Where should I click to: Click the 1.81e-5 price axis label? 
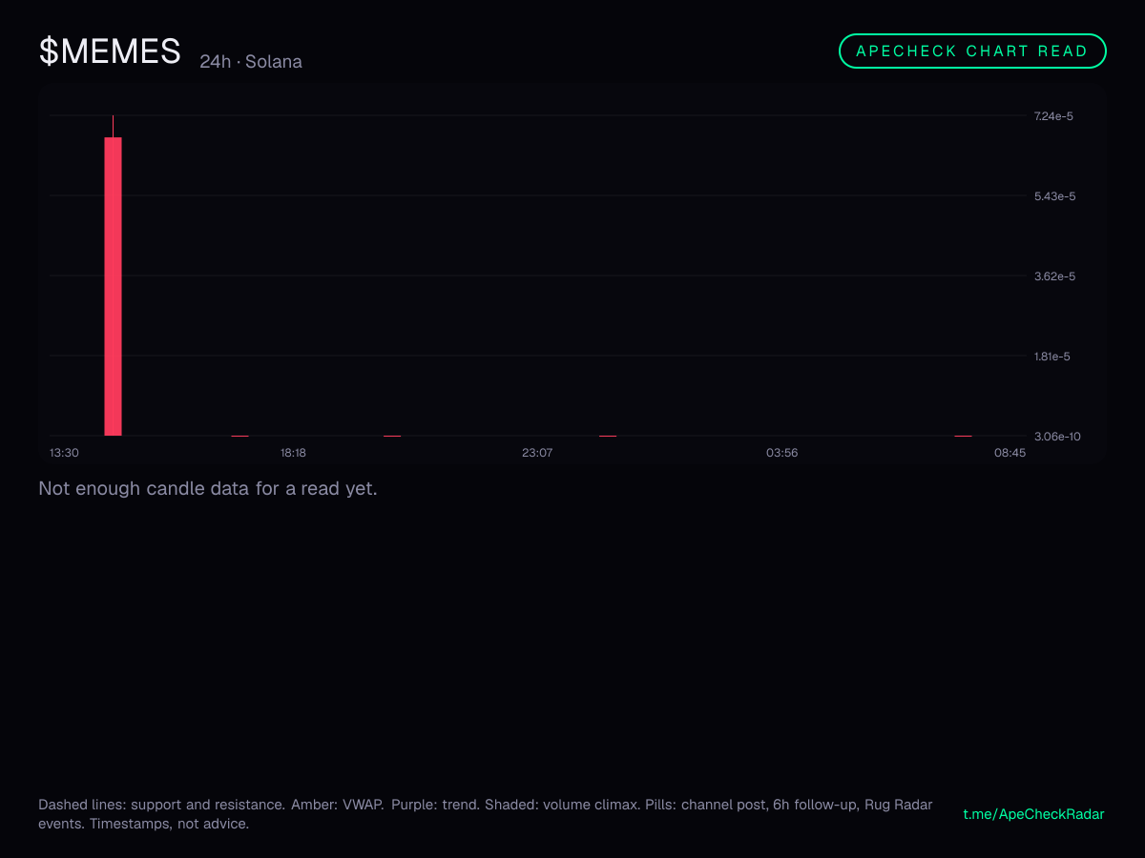coord(1052,357)
